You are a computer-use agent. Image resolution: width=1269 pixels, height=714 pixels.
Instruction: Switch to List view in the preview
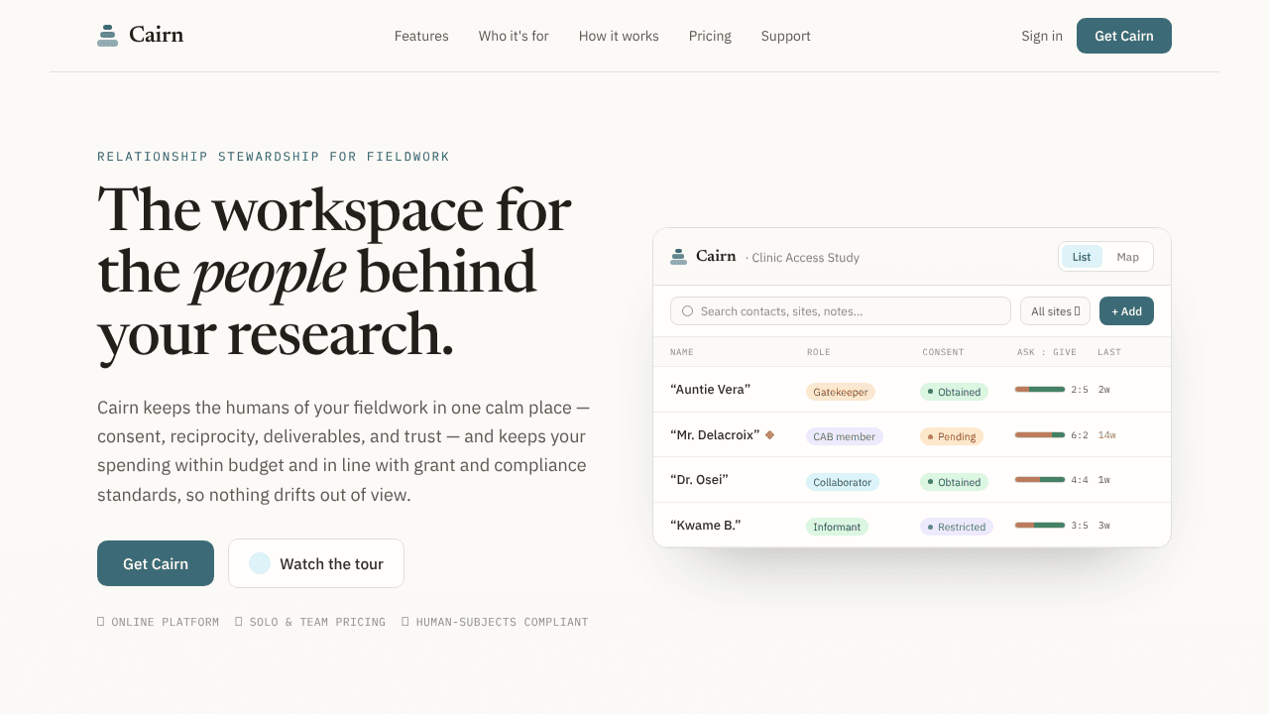pos(1082,257)
